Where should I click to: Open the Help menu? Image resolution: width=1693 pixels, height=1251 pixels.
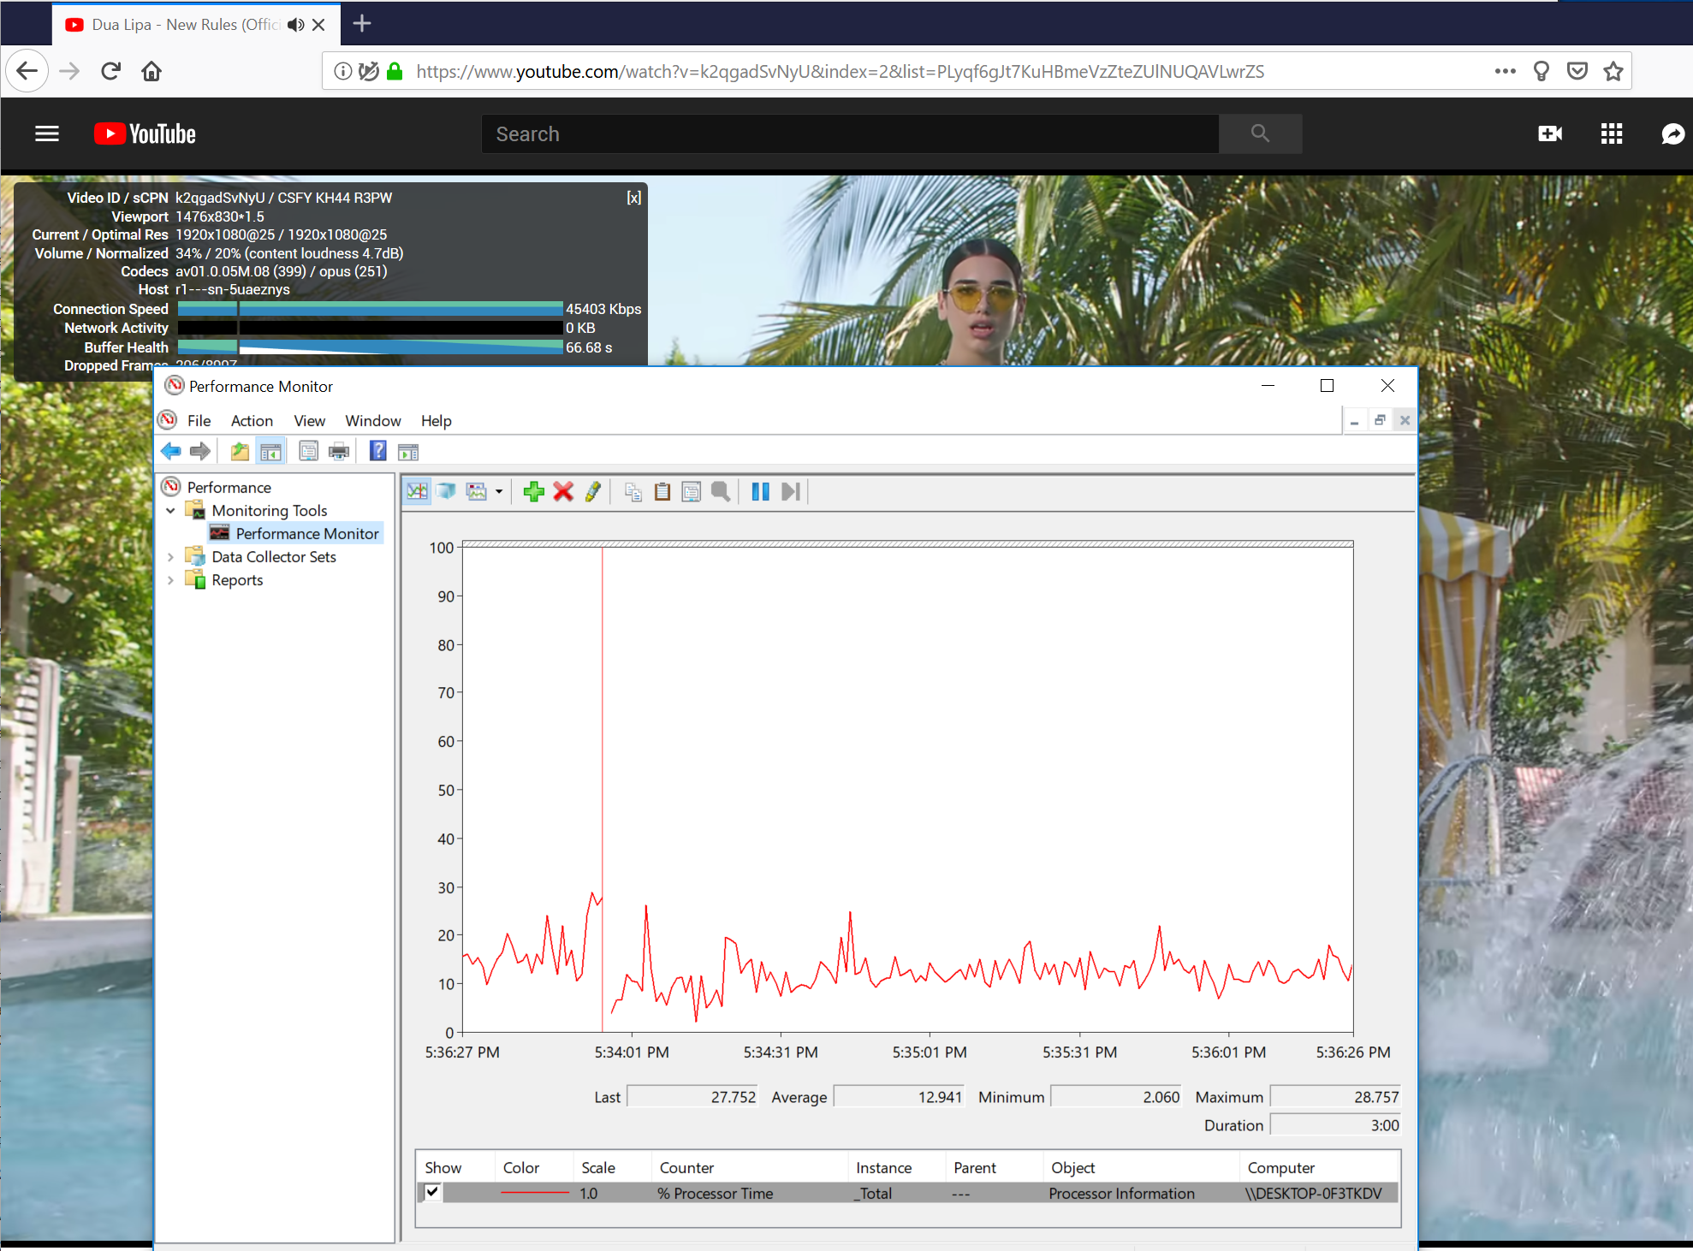click(x=436, y=420)
